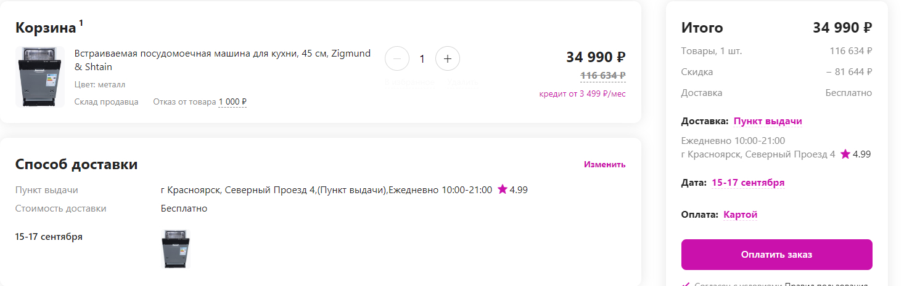Click the quantity value 1 field
The image size is (904, 286).
(x=422, y=59)
